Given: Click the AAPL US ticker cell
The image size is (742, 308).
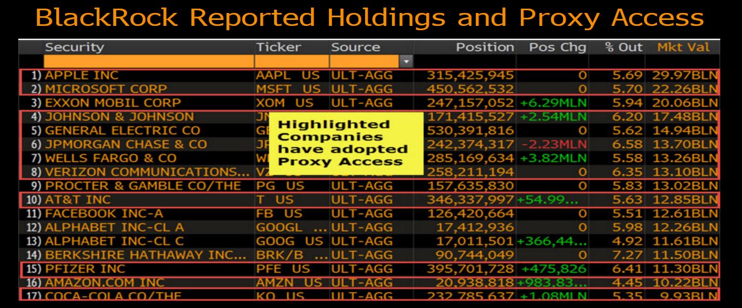Looking at the screenshot, I should (x=288, y=75).
